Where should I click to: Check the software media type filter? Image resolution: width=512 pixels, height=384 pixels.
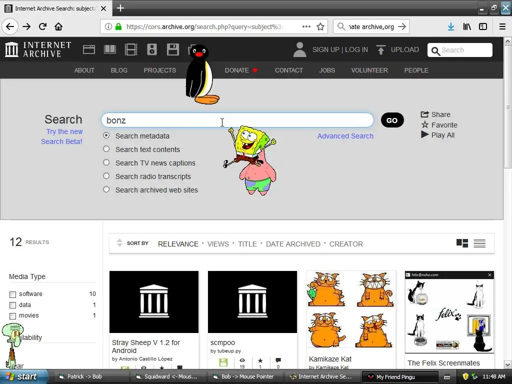tap(12, 294)
